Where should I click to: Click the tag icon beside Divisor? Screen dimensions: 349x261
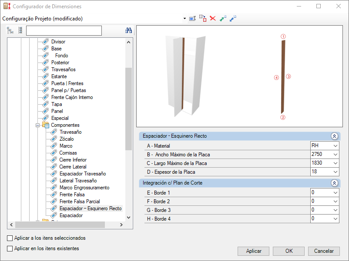click(46, 42)
